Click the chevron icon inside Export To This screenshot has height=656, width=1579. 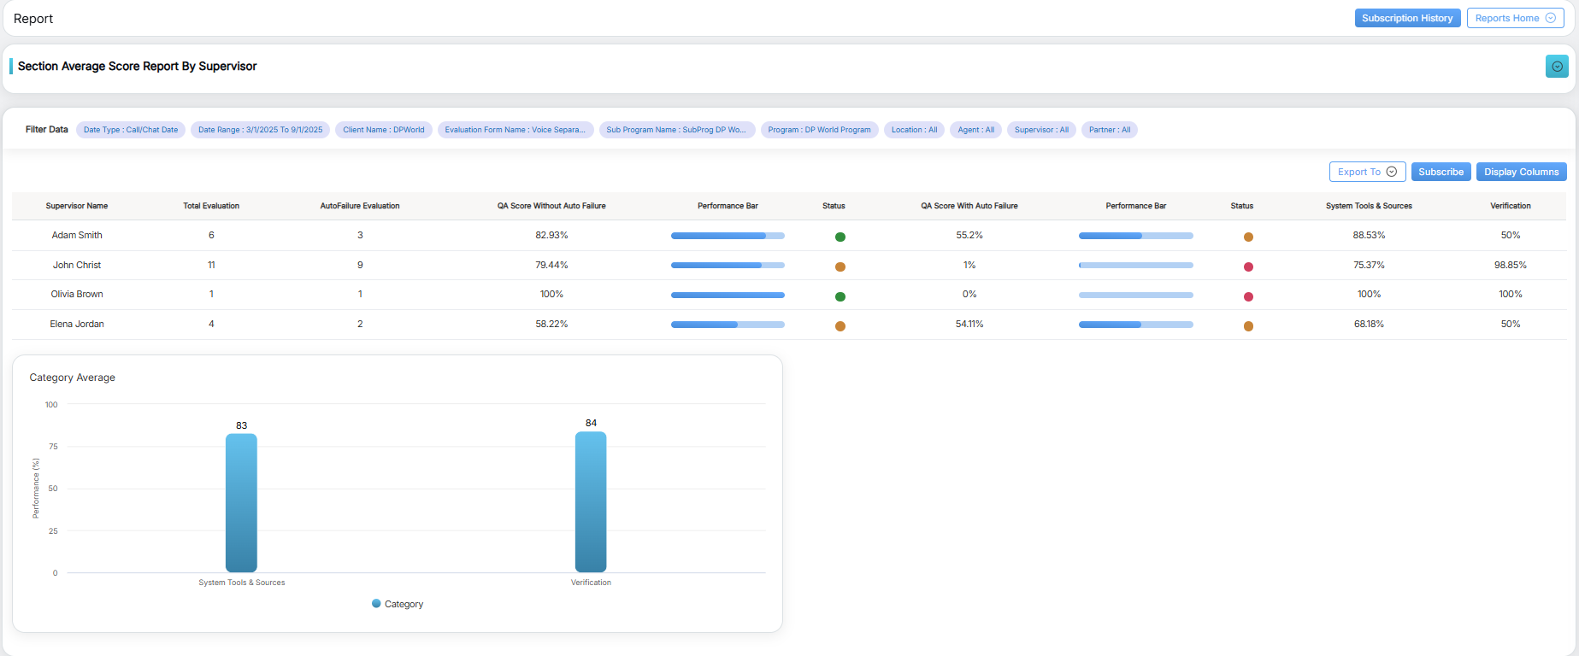(1392, 172)
